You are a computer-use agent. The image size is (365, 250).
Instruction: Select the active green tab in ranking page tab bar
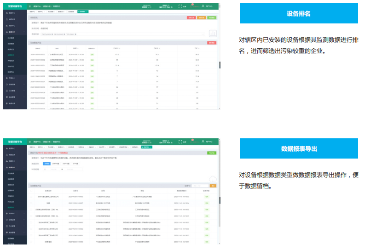(x=83, y=11)
